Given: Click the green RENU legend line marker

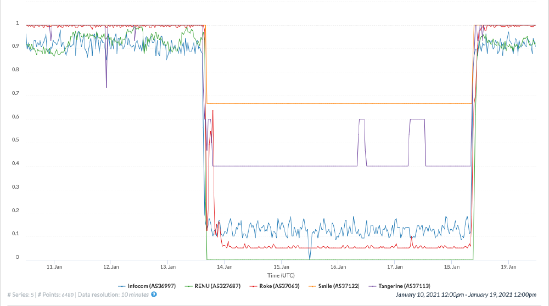Looking at the screenshot, I should coord(188,286).
